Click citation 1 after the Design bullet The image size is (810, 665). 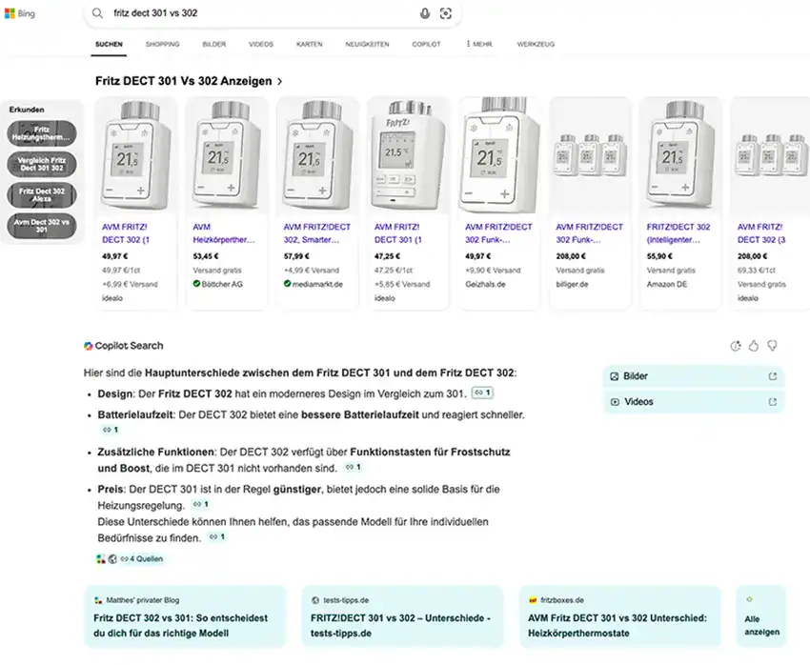[x=482, y=393]
